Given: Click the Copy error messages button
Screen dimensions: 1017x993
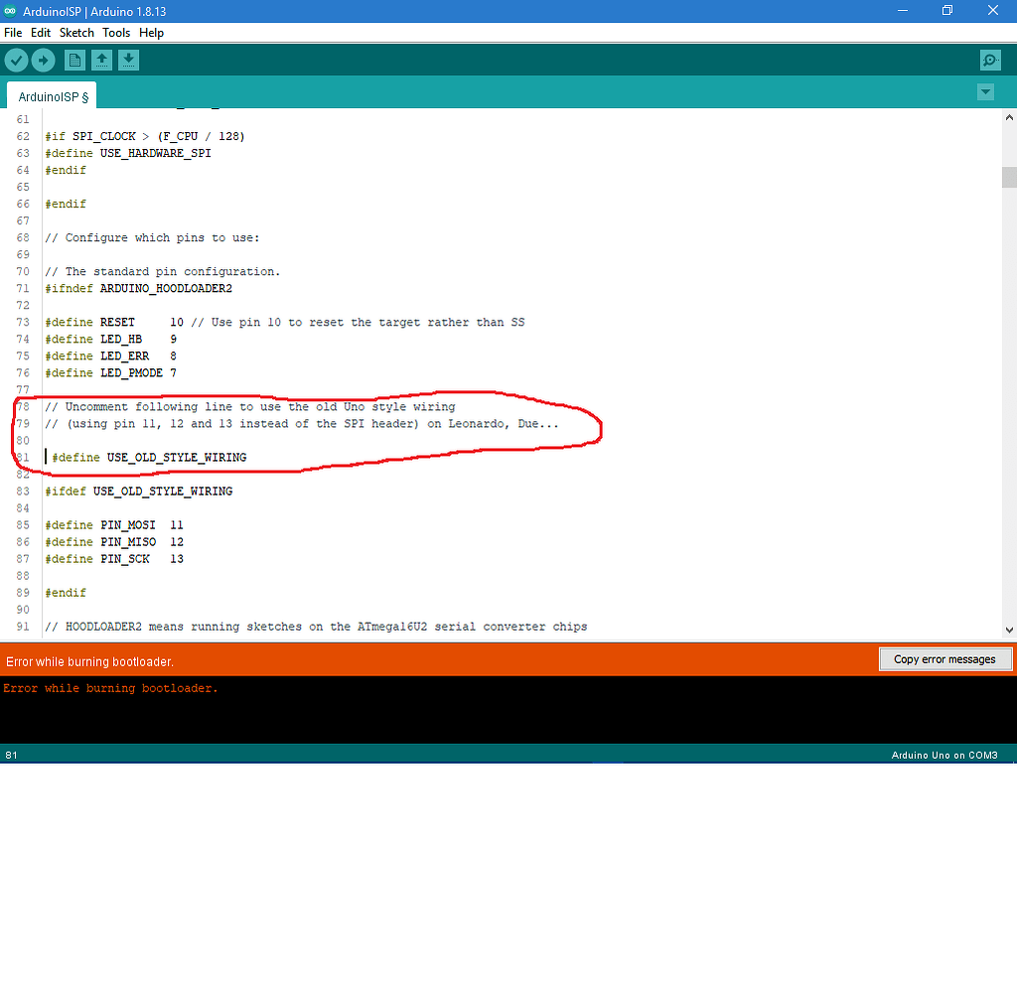Looking at the screenshot, I should coord(945,658).
